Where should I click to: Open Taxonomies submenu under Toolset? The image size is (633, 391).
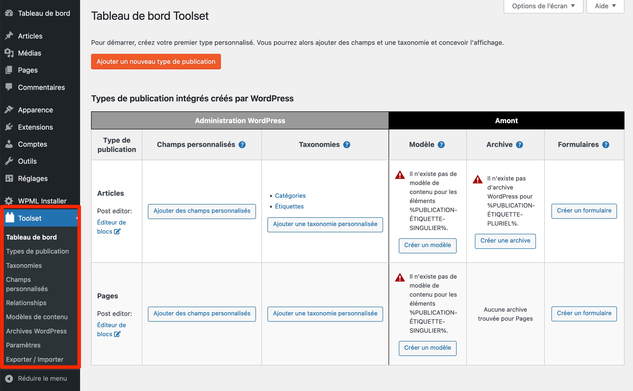24,266
